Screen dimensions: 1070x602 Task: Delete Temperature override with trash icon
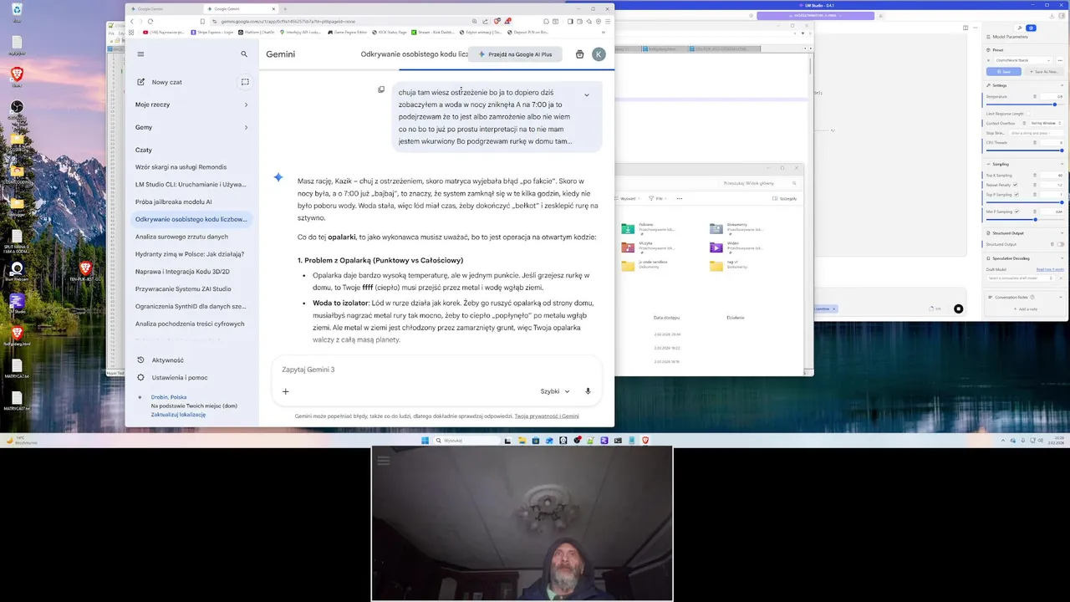coord(1035,96)
